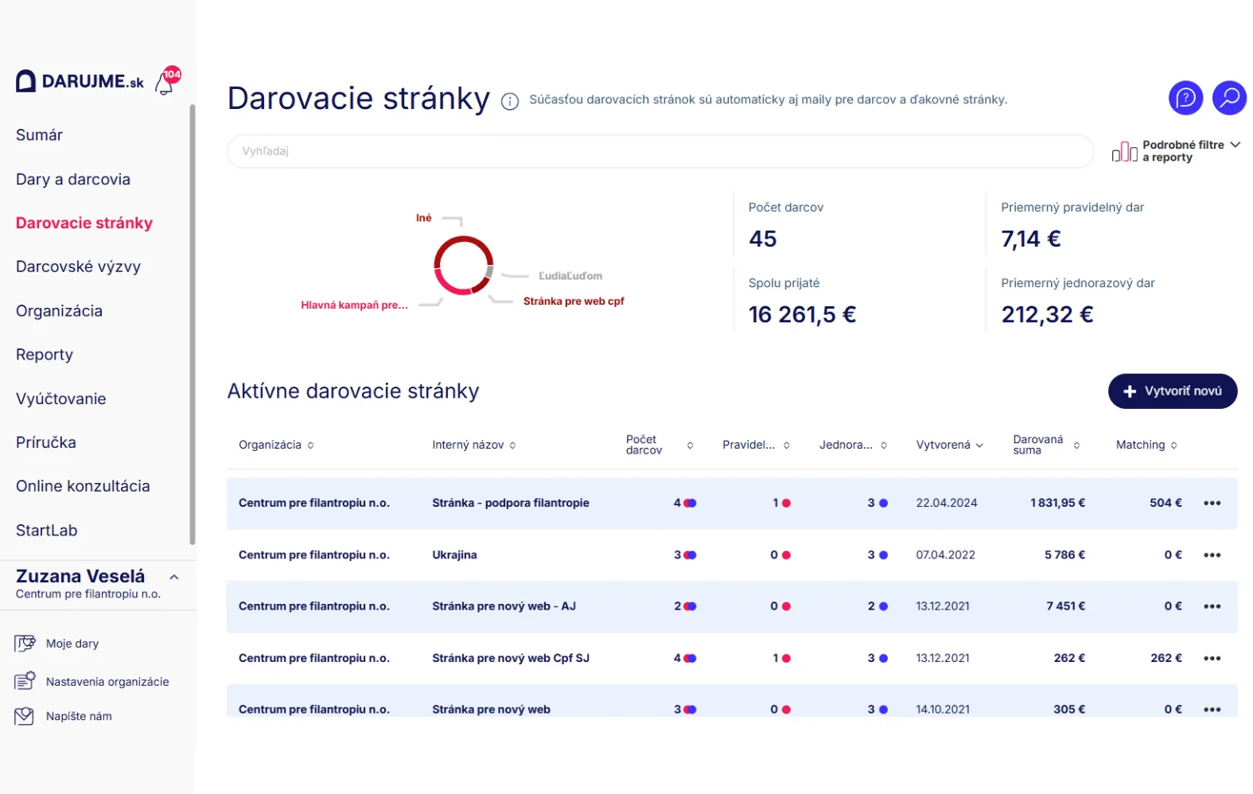
Task: Click Vytvoriť novú button
Action: [1173, 391]
